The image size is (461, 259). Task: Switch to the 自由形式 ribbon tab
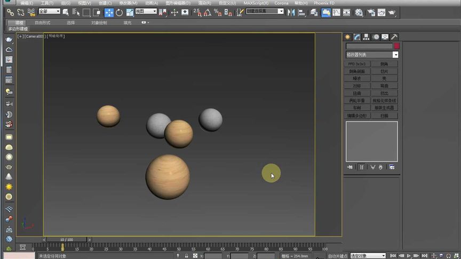pyautogui.click(x=43, y=23)
